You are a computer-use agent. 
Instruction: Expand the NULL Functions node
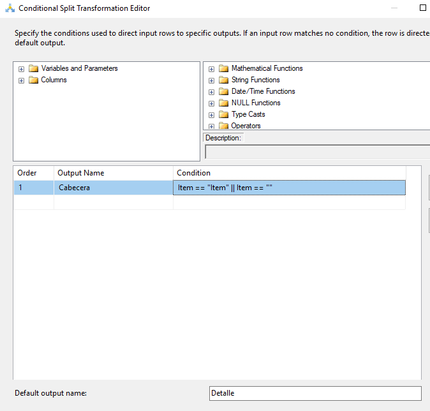click(211, 103)
